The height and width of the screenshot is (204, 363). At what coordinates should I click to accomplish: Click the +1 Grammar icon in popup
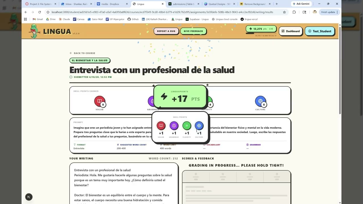(x=174, y=126)
